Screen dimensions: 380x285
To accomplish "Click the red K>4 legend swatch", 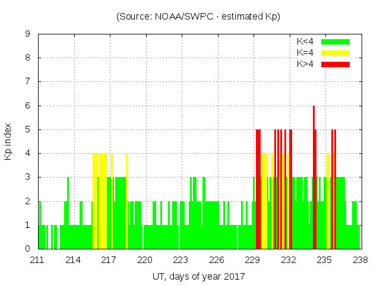I will pos(335,64).
